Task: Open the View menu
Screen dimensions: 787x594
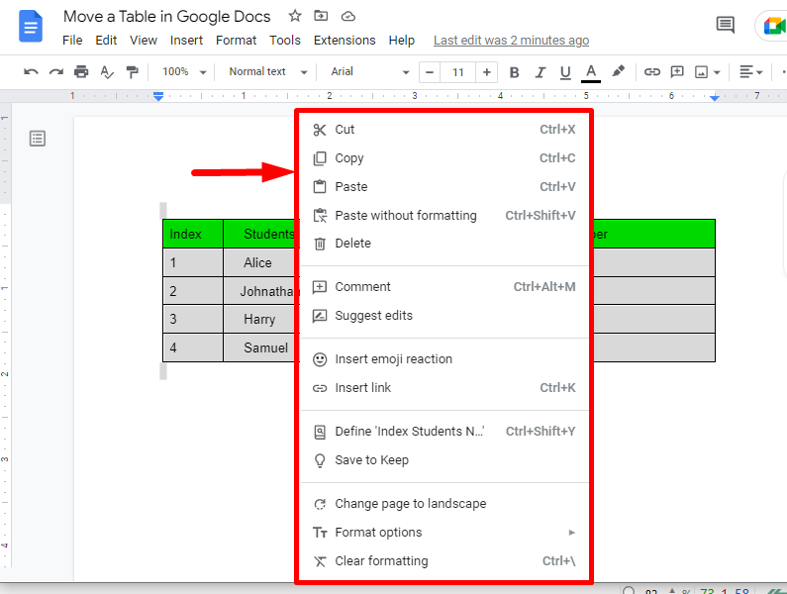Action: (144, 41)
